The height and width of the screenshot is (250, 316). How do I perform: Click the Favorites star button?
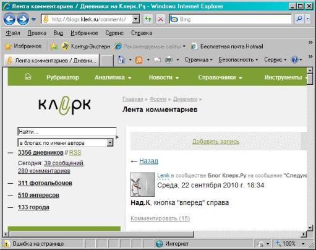point(23,46)
